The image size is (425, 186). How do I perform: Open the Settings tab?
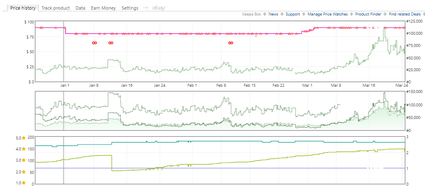pyautogui.click(x=130, y=8)
